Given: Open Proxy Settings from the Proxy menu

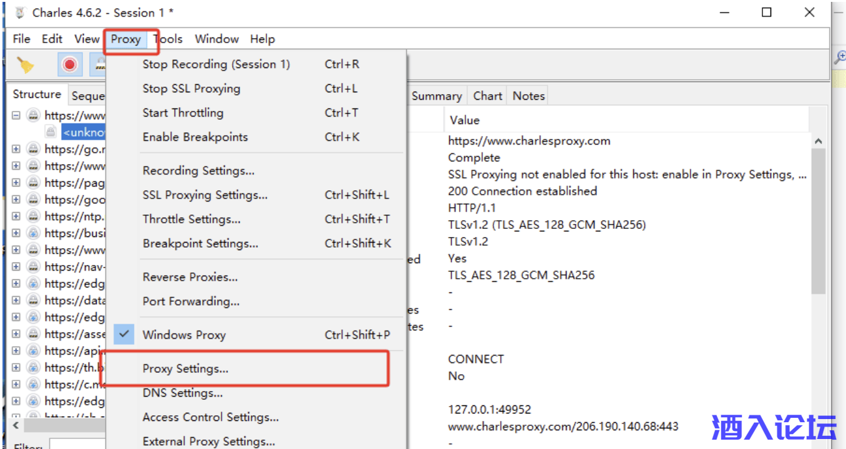Looking at the screenshot, I should [x=185, y=369].
